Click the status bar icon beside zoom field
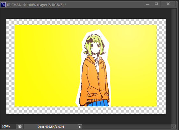The image size is (179, 130). click(x=20, y=127)
